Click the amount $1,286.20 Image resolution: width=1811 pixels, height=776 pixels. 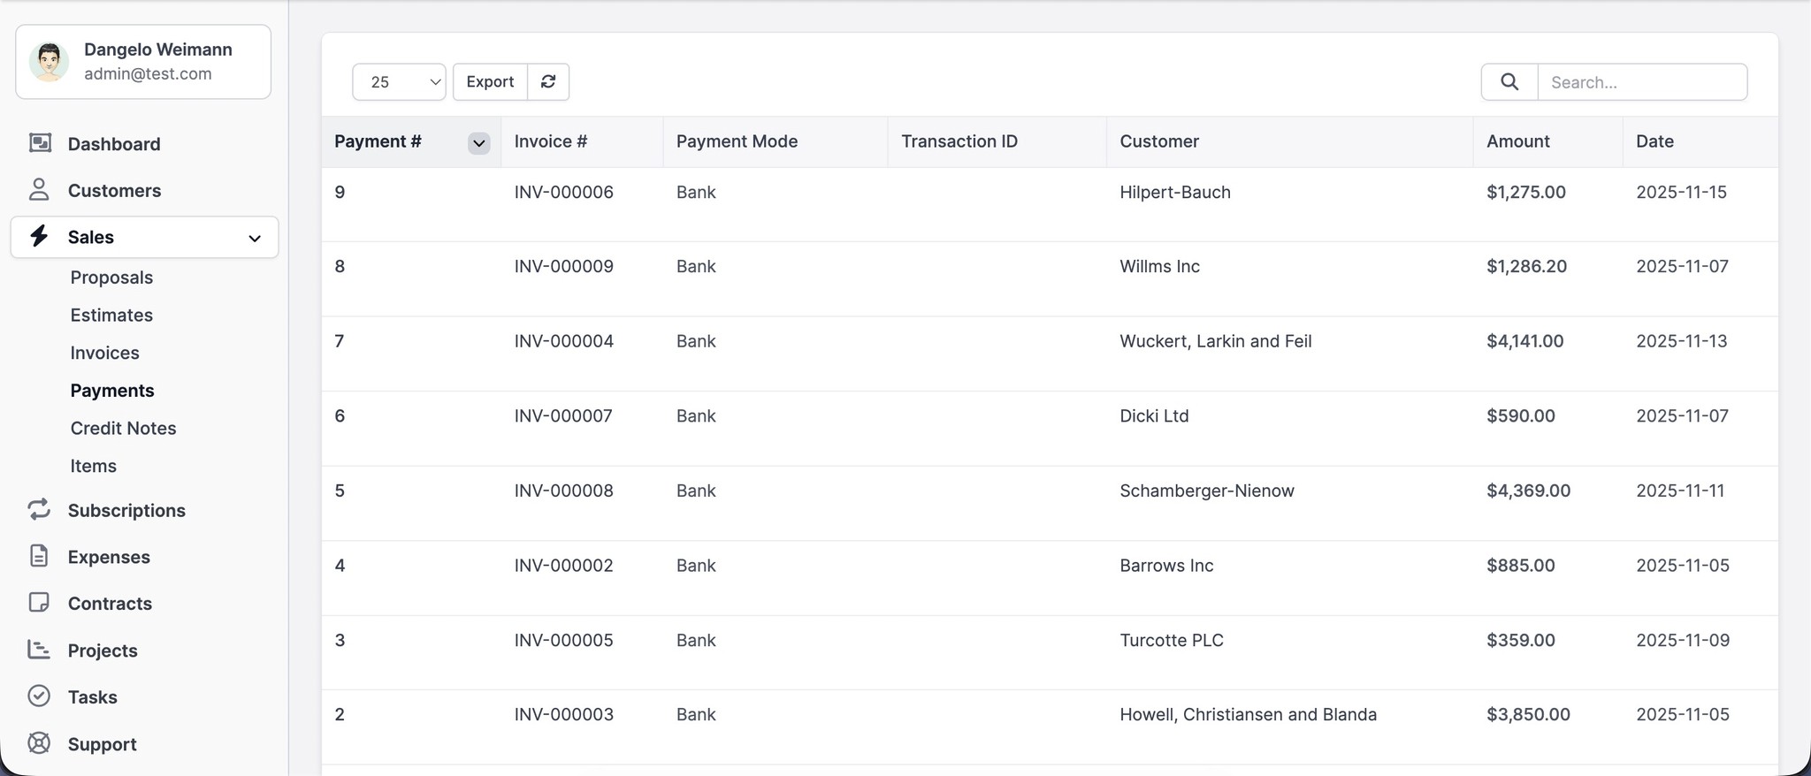pyautogui.click(x=1527, y=266)
